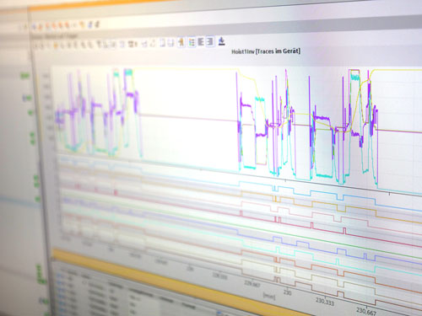Click the '230,667' time axis label

tap(366, 311)
